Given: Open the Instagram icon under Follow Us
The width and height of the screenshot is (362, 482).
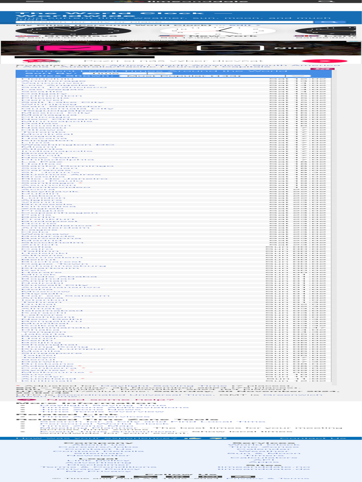Looking at the screenshot, I should coord(210,477).
